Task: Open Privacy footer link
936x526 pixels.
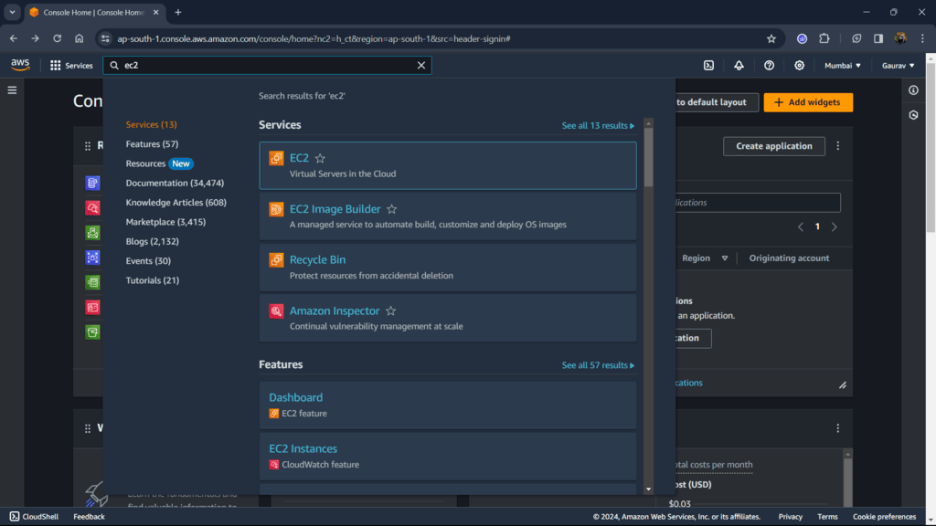Action: 790,517
